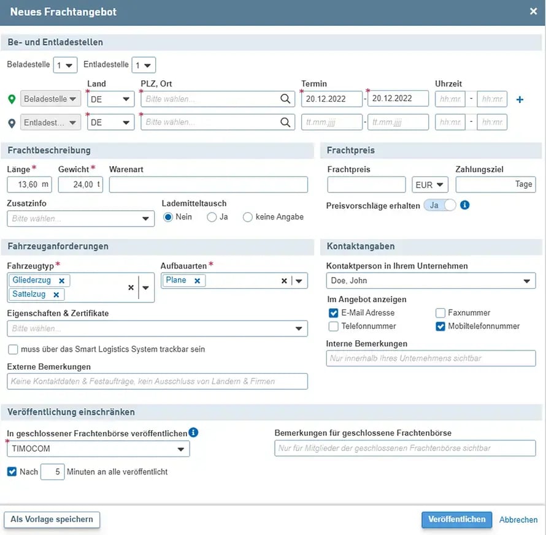Click Abbrechen link

(518, 520)
